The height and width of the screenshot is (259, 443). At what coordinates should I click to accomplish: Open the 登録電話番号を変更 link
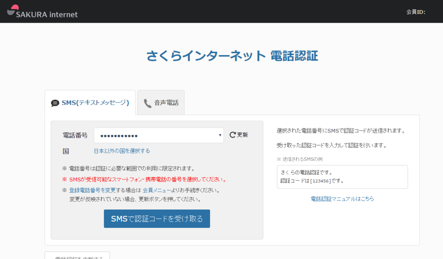pos(93,190)
